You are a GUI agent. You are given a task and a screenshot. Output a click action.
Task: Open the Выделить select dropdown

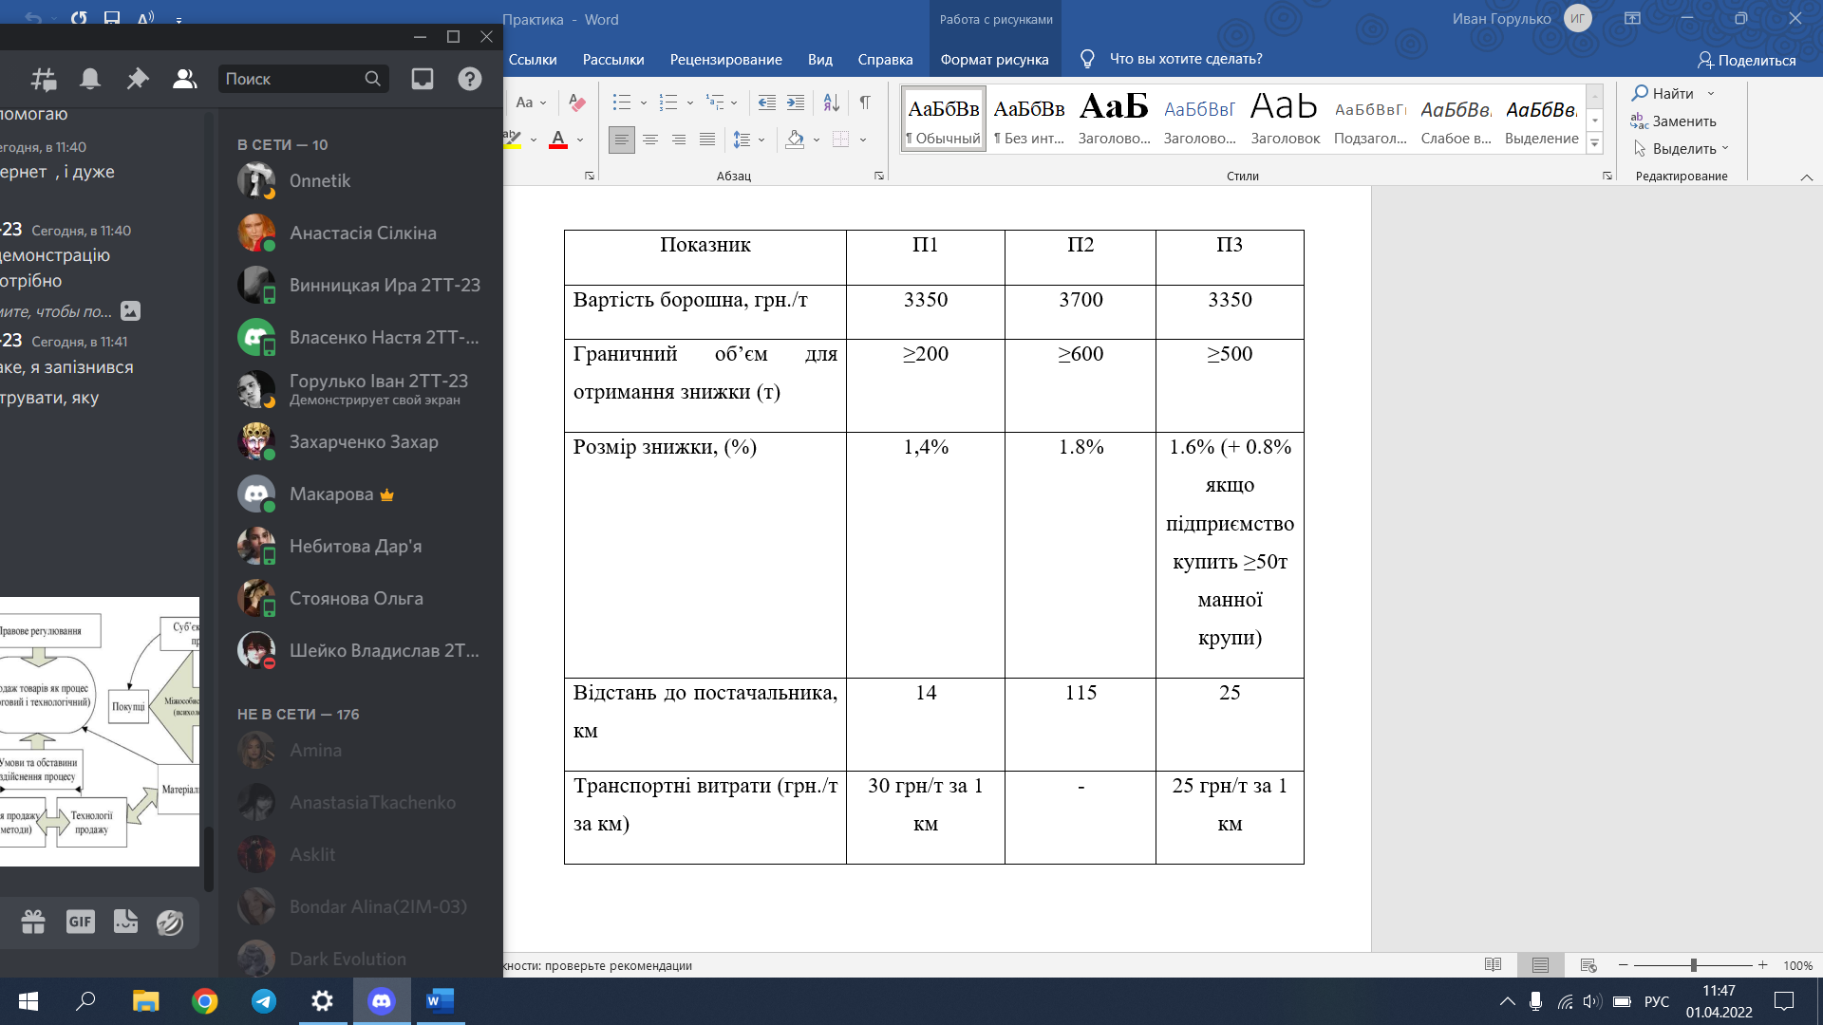click(1681, 148)
